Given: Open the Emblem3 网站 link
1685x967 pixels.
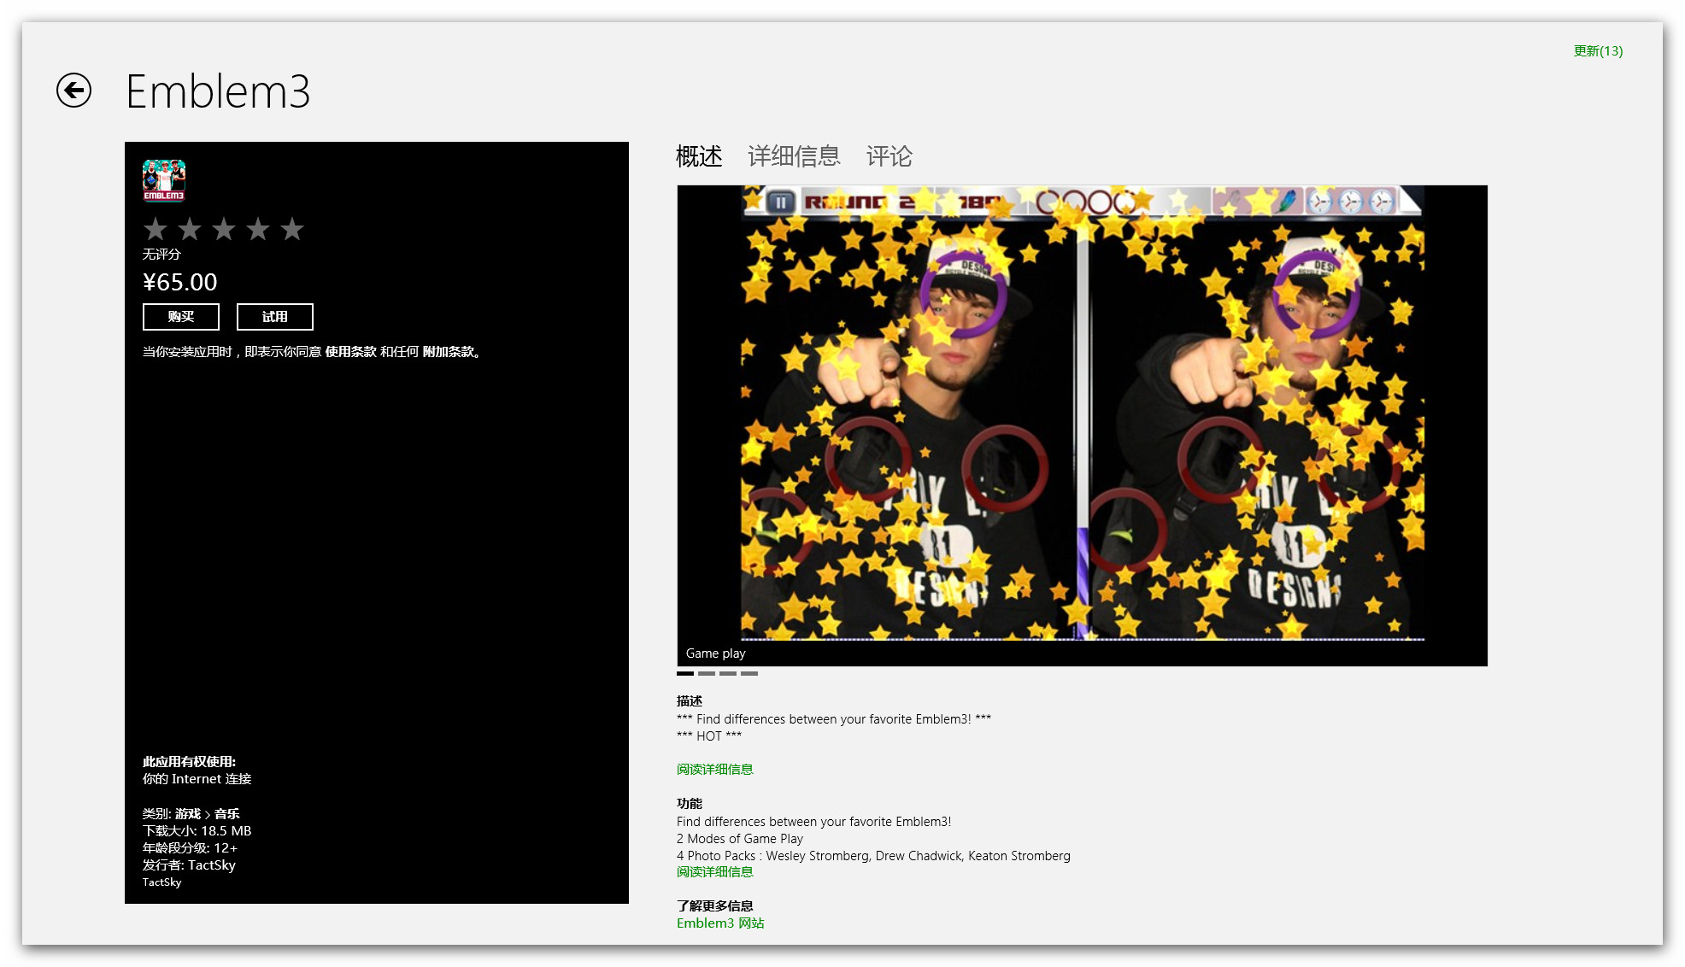Looking at the screenshot, I should [720, 923].
